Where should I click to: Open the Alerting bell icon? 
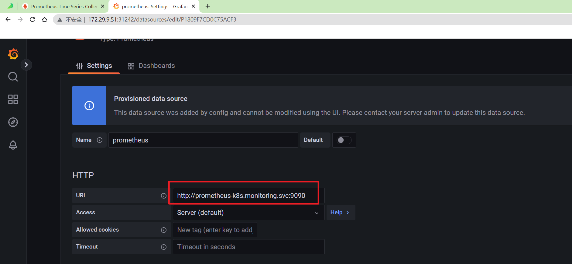point(13,145)
